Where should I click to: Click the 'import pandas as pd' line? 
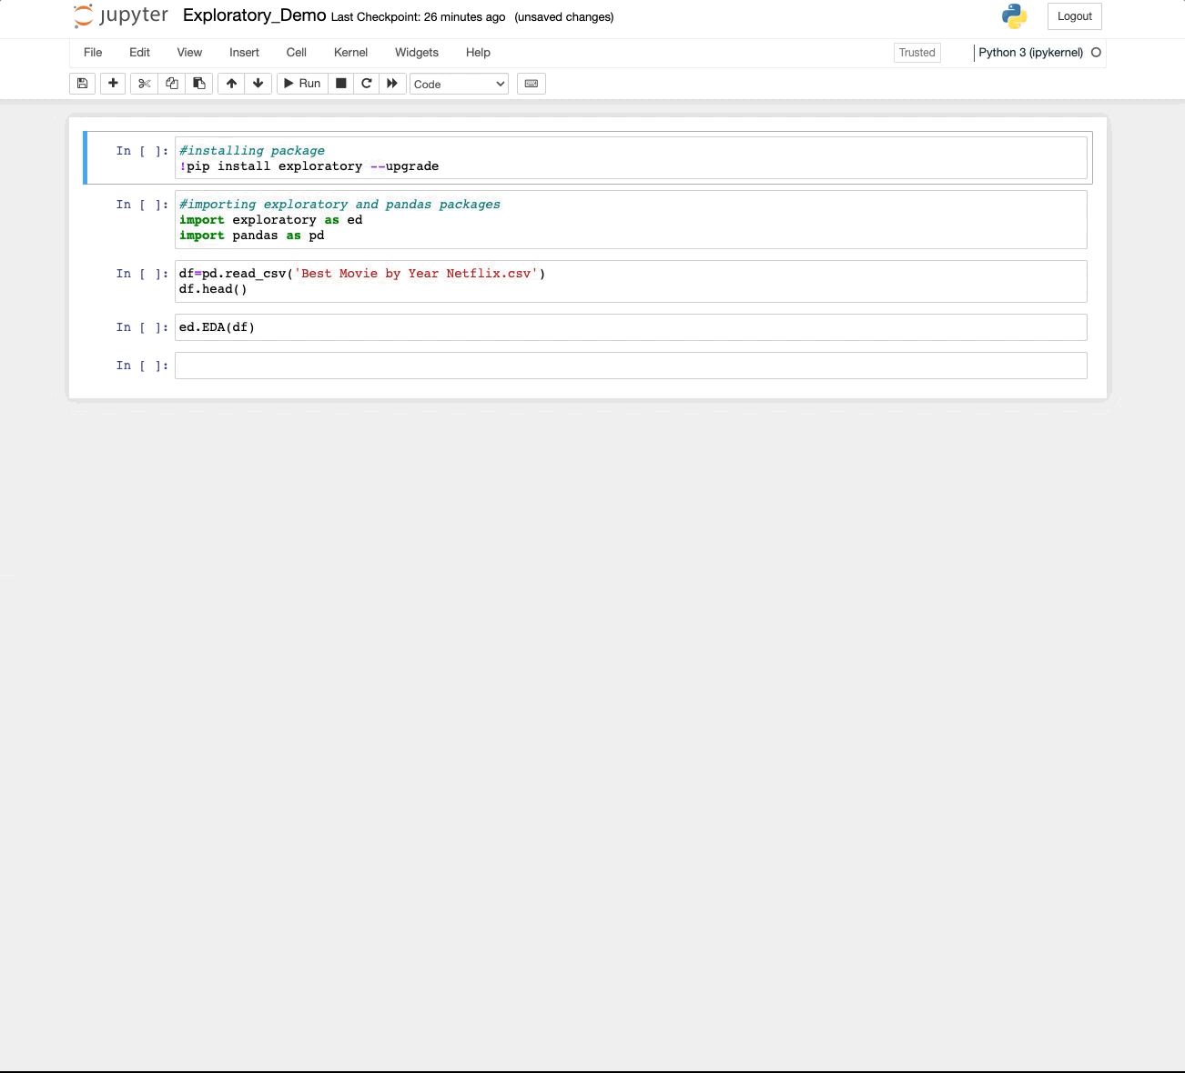pyautogui.click(x=252, y=236)
